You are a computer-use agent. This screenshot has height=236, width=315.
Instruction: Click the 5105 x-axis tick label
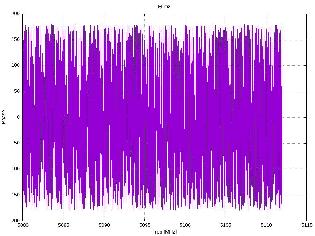[x=225, y=225]
